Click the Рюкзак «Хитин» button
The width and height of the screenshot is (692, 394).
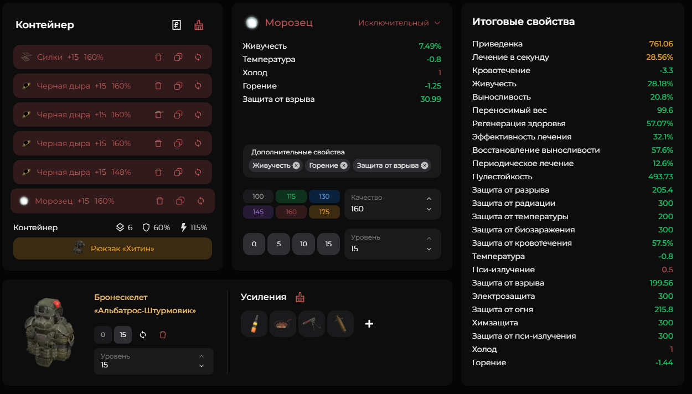[112, 248]
